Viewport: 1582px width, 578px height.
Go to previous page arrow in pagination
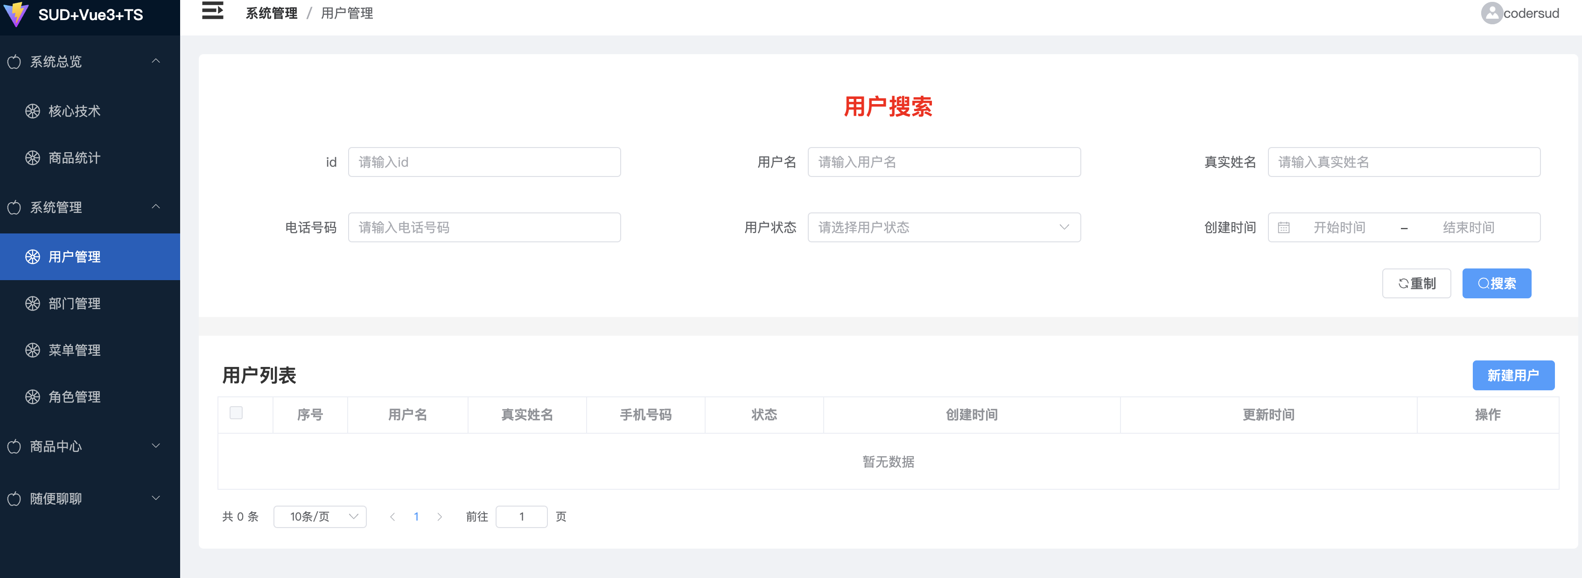click(x=392, y=516)
